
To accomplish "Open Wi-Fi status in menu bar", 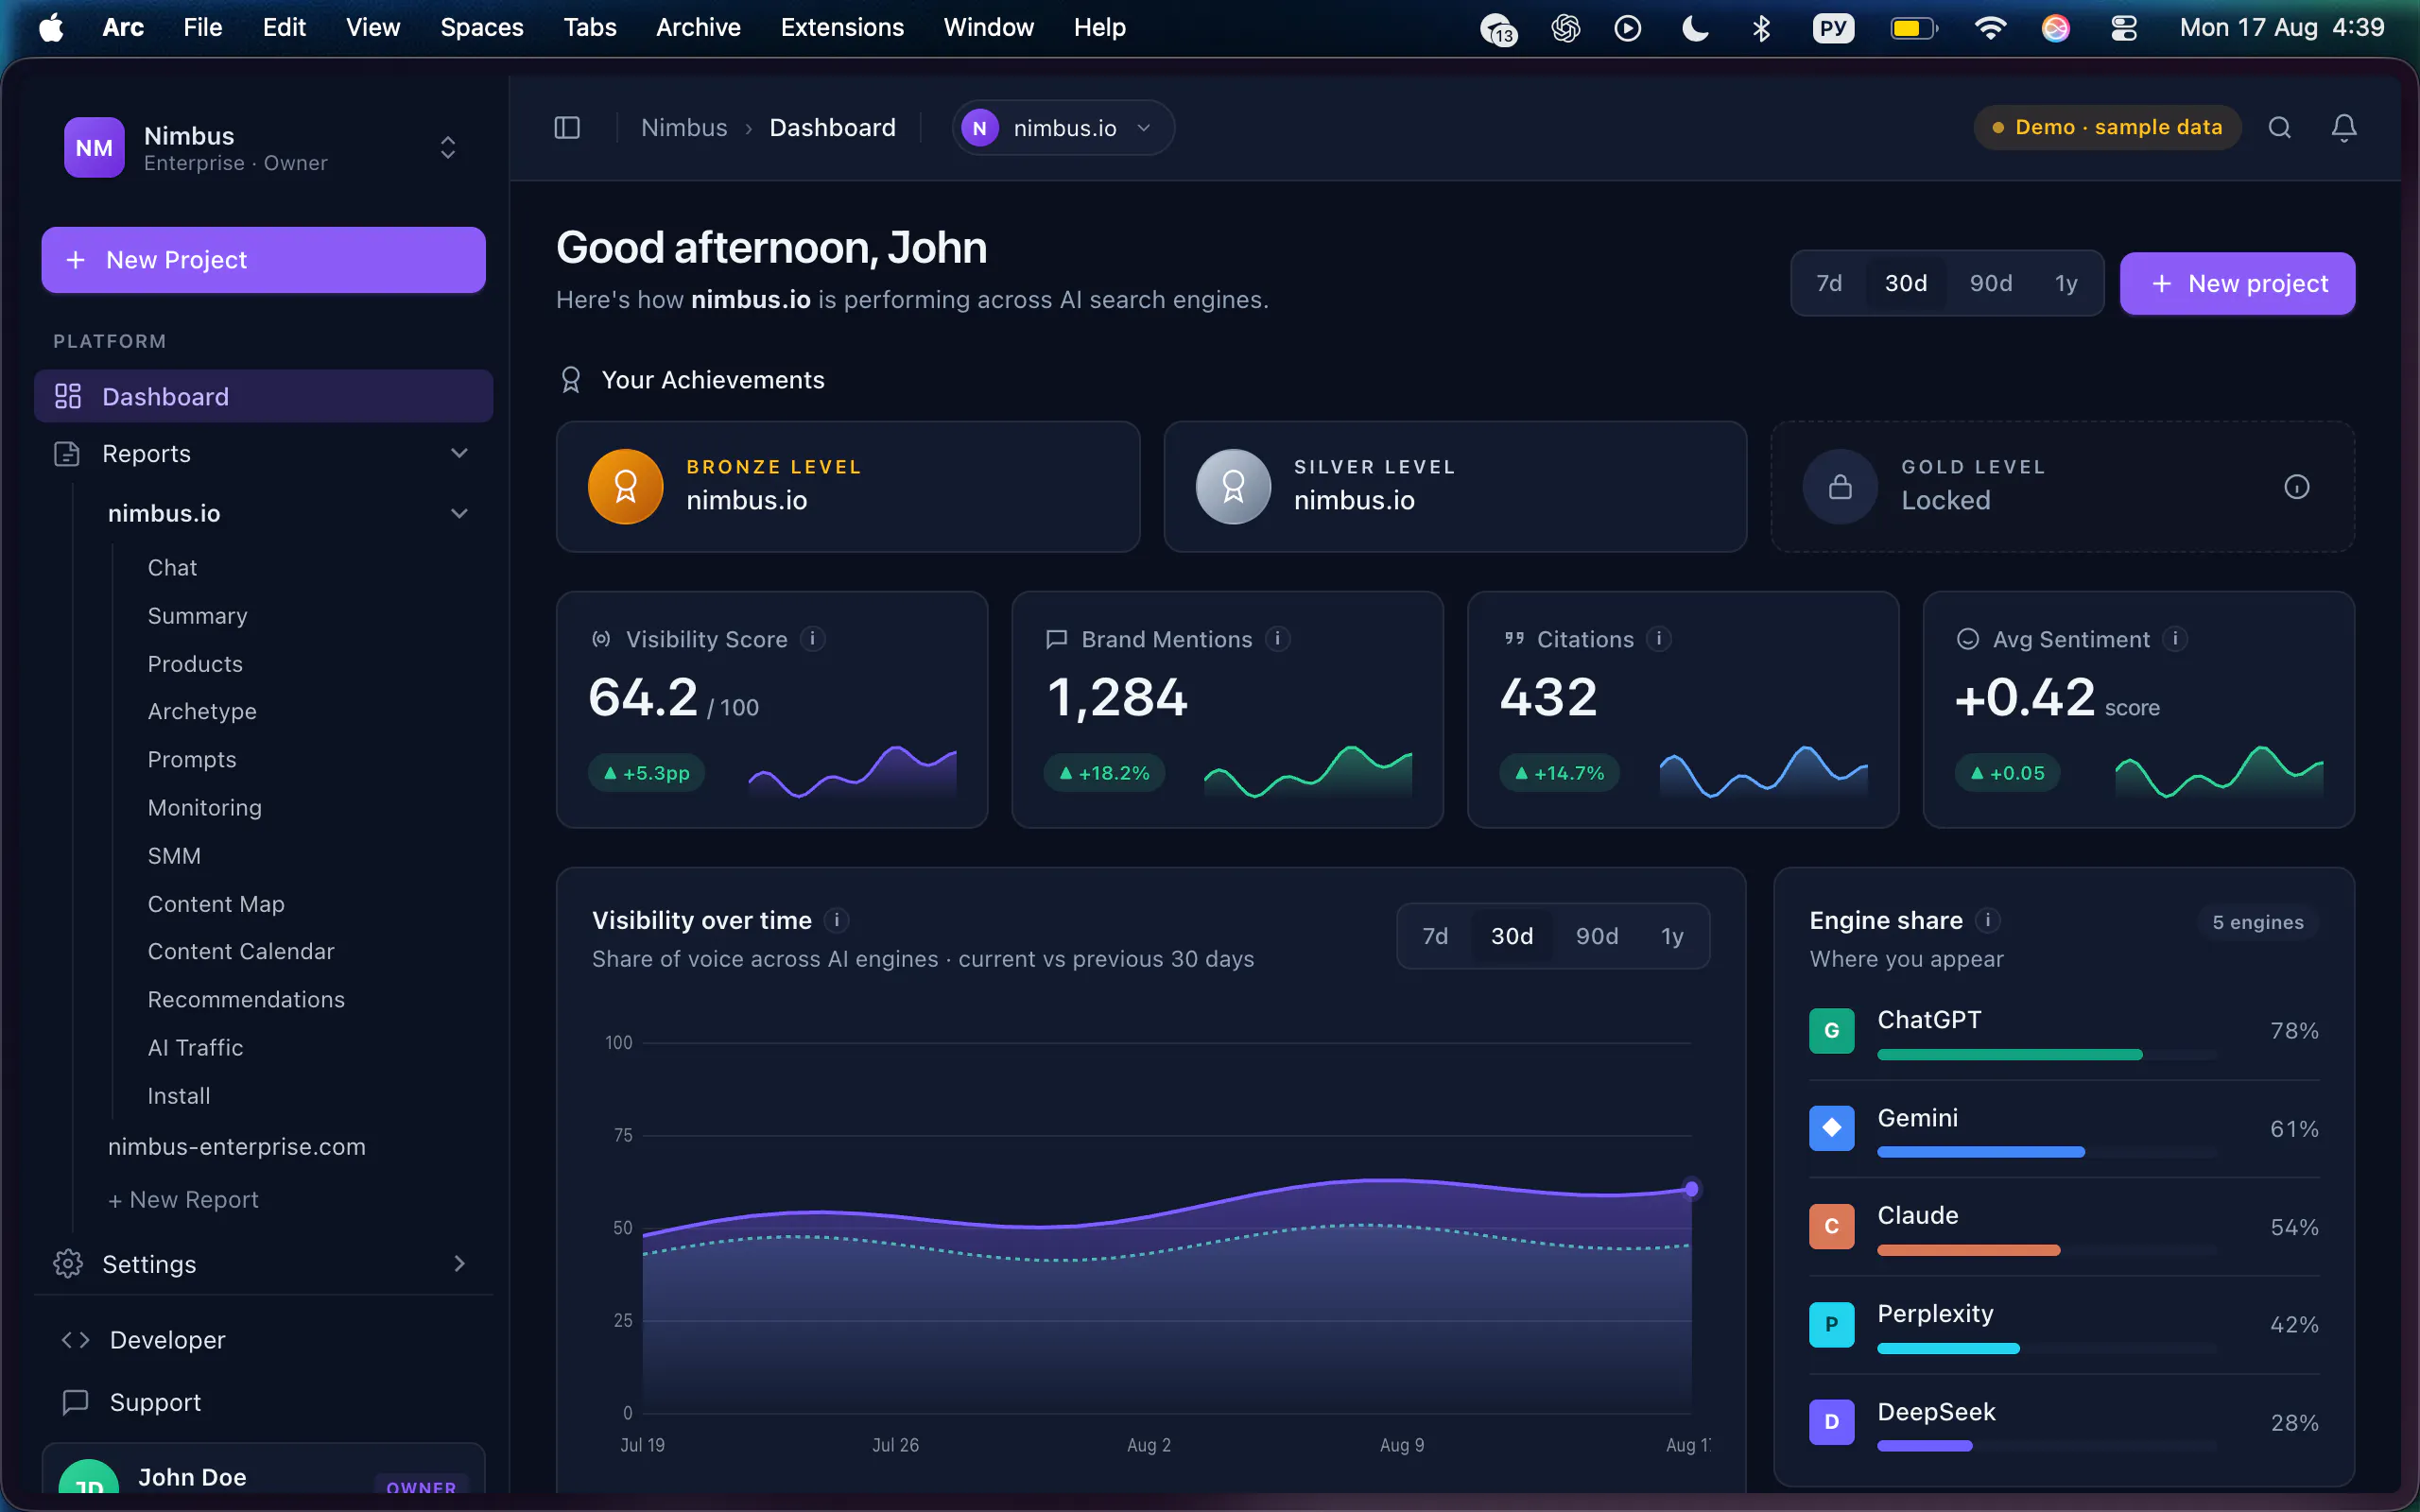I will click(x=1990, y=28).
